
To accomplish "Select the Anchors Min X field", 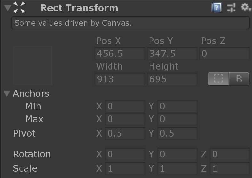I will [125, 106].
